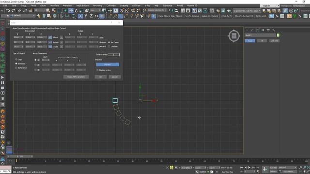Constrain to X axis button
310x174 pixels.
80,16
